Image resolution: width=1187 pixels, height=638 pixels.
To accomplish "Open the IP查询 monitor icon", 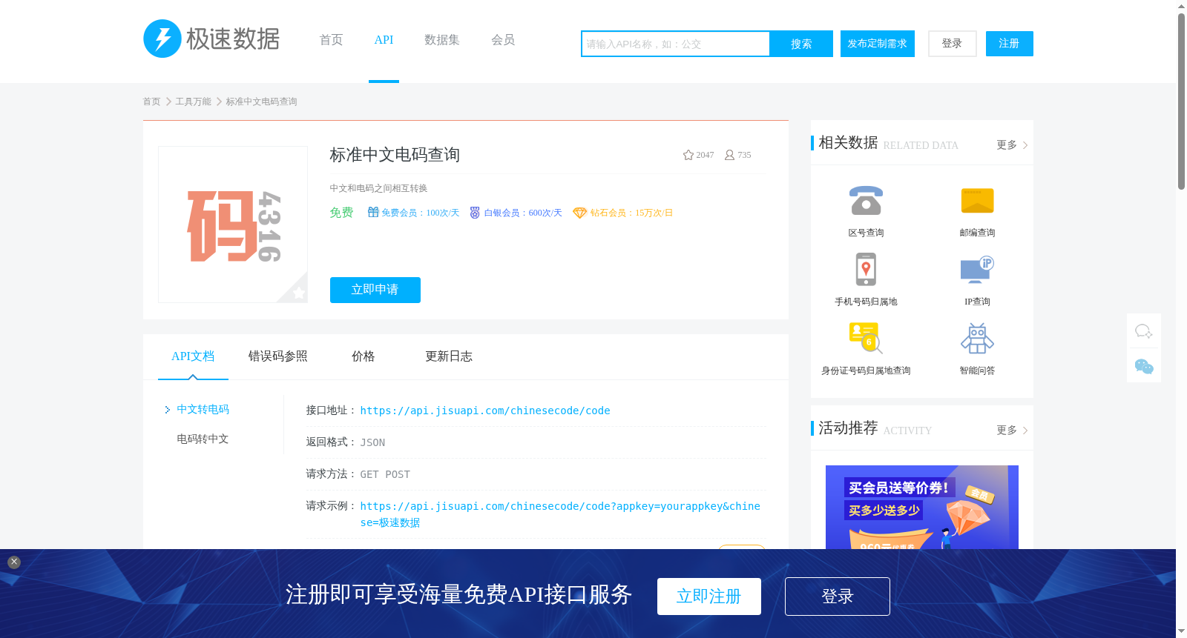I will pos(977,270).
